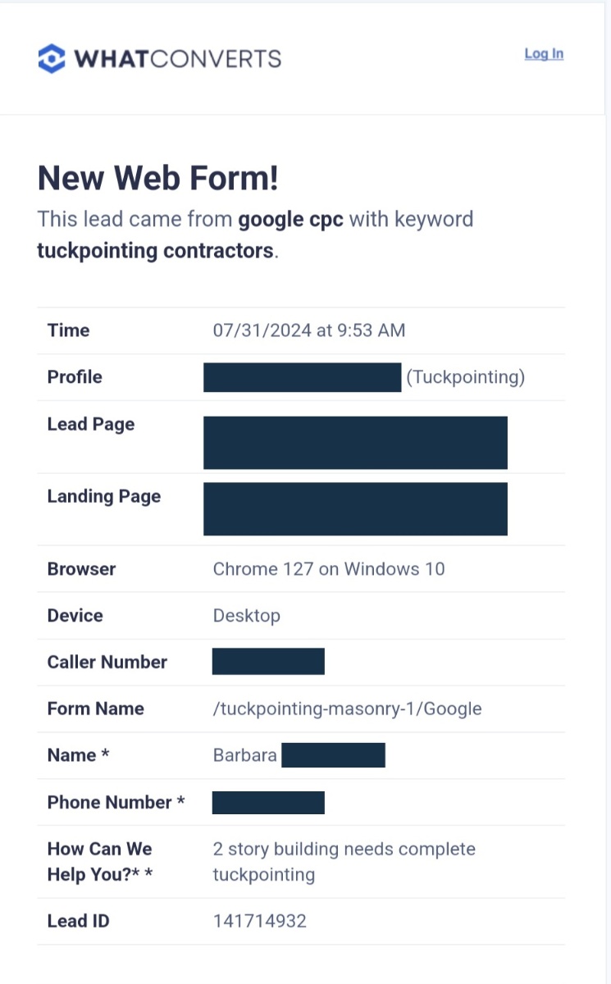Click the Lead ID row label

[78, 921]
